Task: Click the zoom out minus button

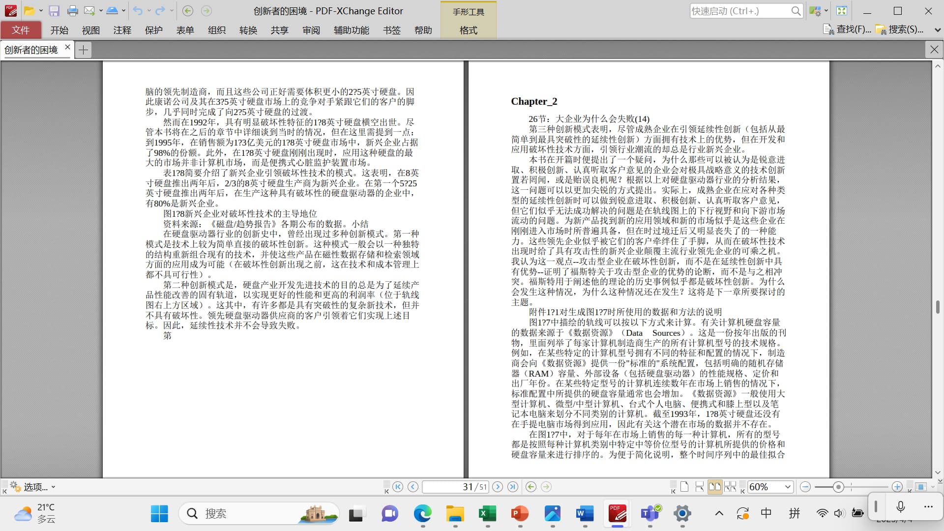Action: pyautogui.click(x=805, y=487)
